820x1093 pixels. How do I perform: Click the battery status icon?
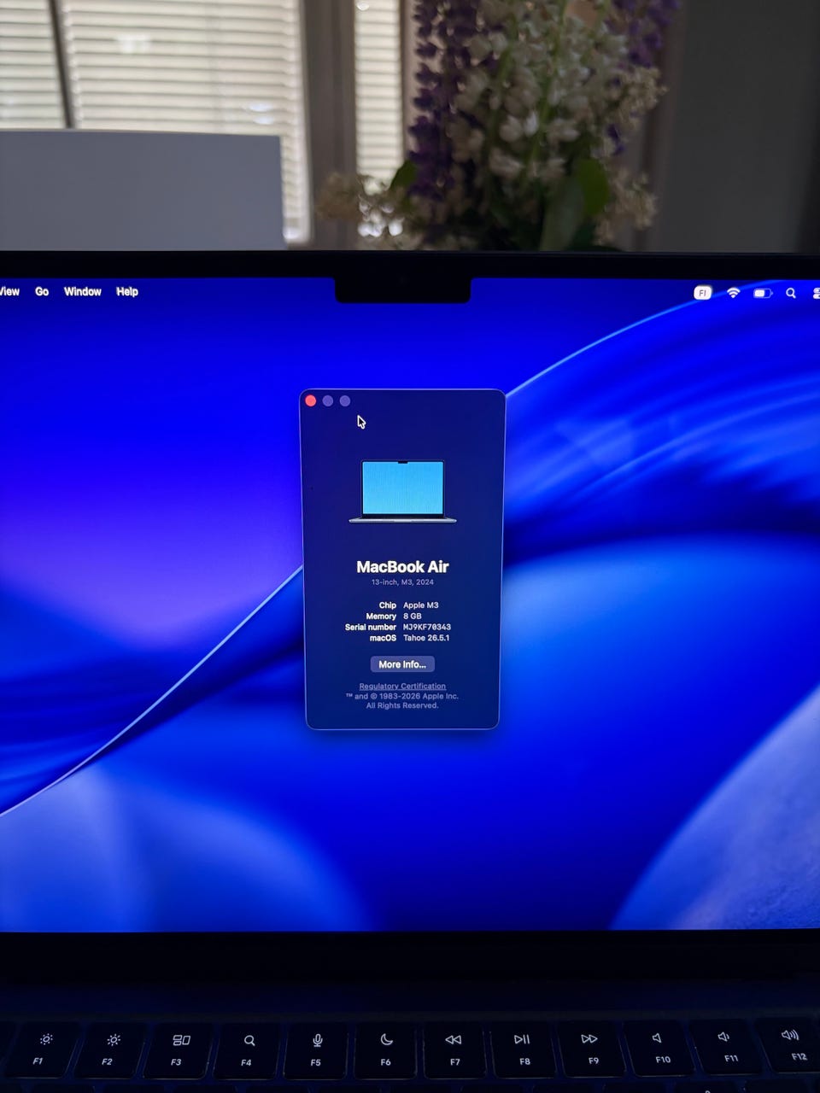pyautogui.click(x=762, y=293)
